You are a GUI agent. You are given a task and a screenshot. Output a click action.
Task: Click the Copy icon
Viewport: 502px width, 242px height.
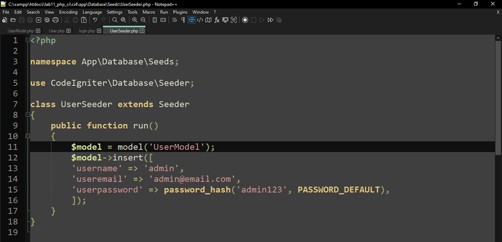75,20
